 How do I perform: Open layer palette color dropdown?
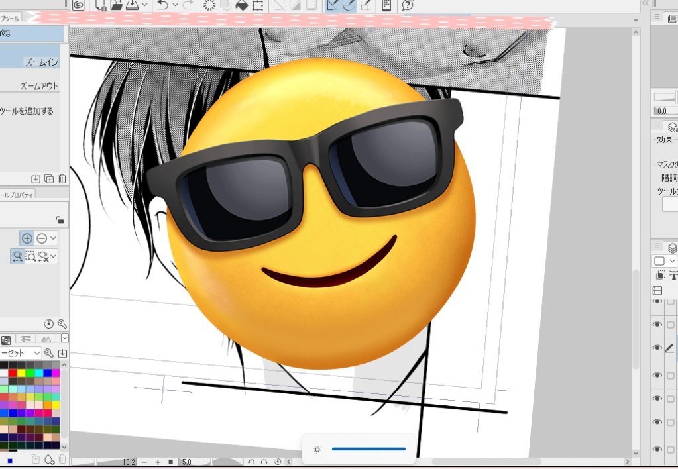click(664, 260)
